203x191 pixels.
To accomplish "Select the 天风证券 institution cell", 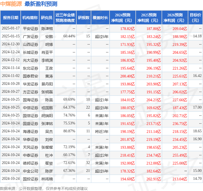I will click(31, 147).
